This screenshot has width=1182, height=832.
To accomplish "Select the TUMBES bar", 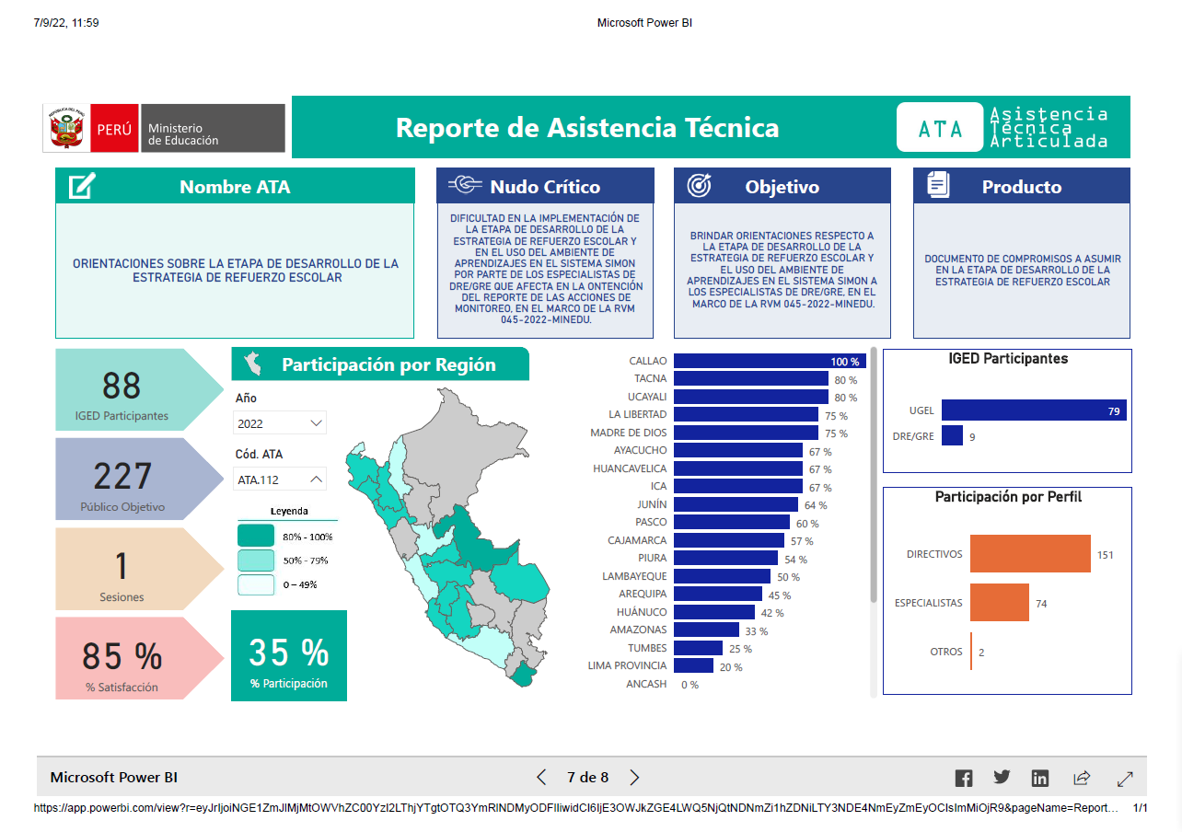I will pos(698,648).
